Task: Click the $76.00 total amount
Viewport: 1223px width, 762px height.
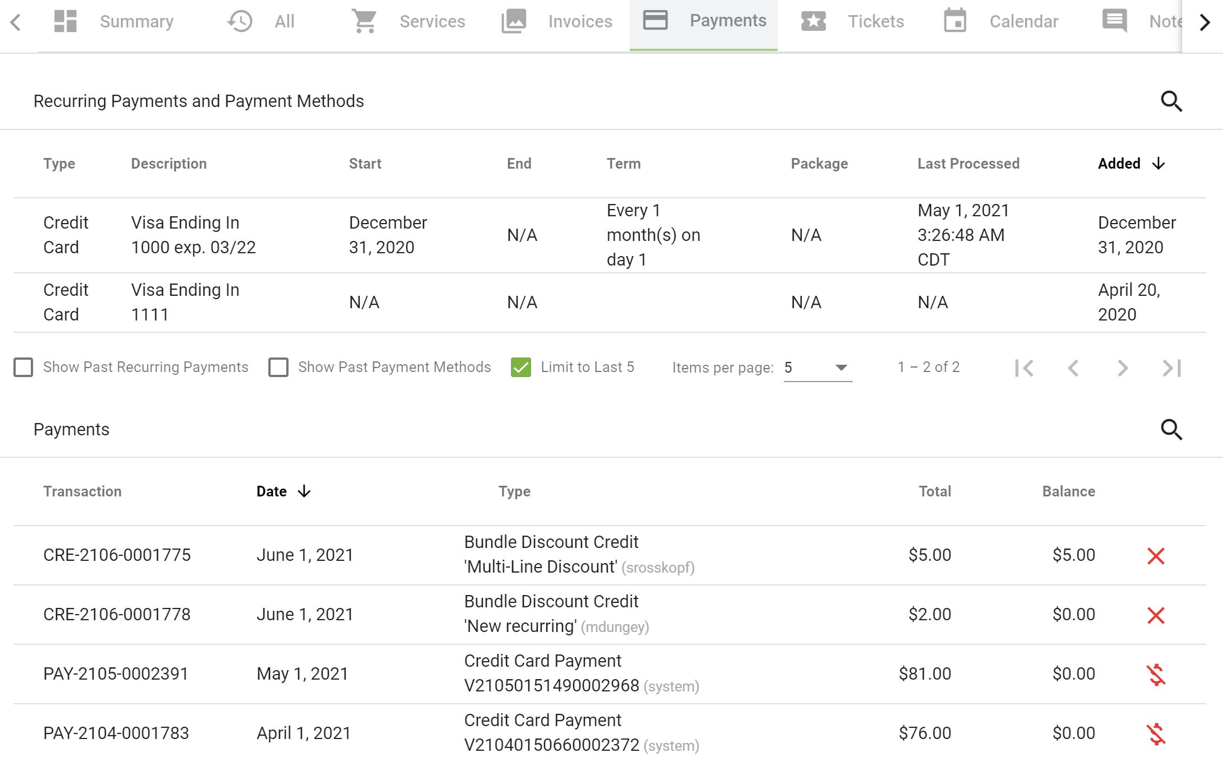Action: tap(925, 733)
